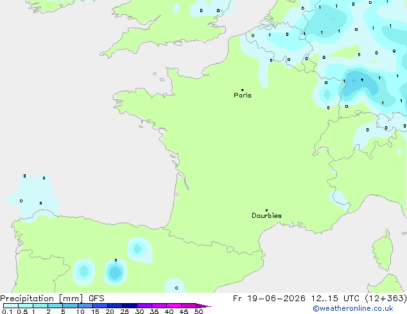This screenshot has height=314, width=407.
Task: Click the legend value 50
Action: (x=198, y=311)
